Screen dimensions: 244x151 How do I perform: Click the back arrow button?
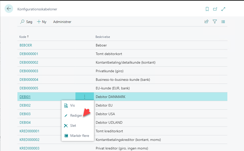pyautogui.click(x=9, y=9)
